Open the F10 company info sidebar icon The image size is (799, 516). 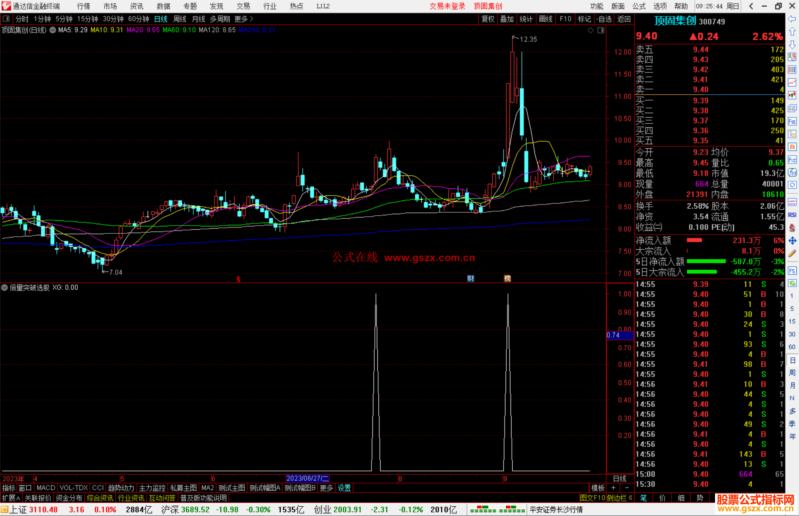pos(792,121)
